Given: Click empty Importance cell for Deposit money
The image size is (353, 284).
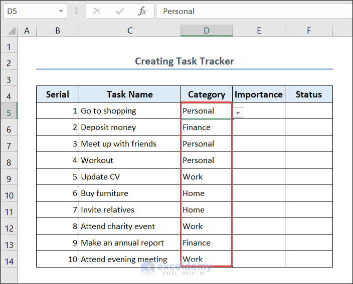Looking at the screenshot, I should [259, 127].
